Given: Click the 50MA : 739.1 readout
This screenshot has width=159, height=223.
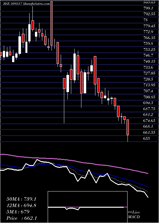Looking at the screenshot, I should [x=21, y=199].
